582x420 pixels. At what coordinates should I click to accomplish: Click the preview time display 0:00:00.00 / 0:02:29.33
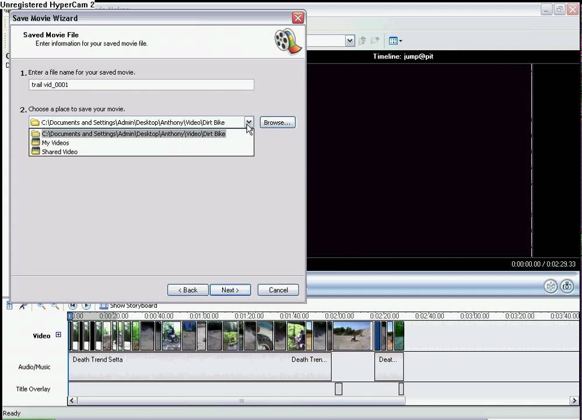click(x=544, y=264)
